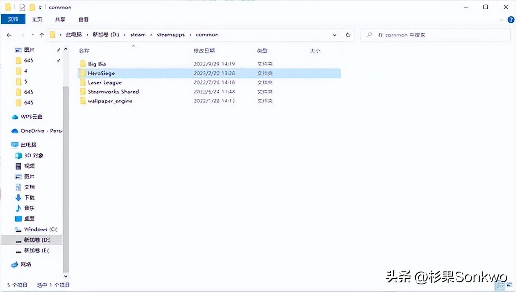Viewport: 516px width, 292px height.
Task: Click the up-one-level arrow icon
Action: point(42,35)
